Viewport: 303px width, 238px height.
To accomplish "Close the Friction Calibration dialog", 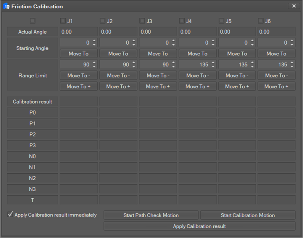I will point(294,6).
